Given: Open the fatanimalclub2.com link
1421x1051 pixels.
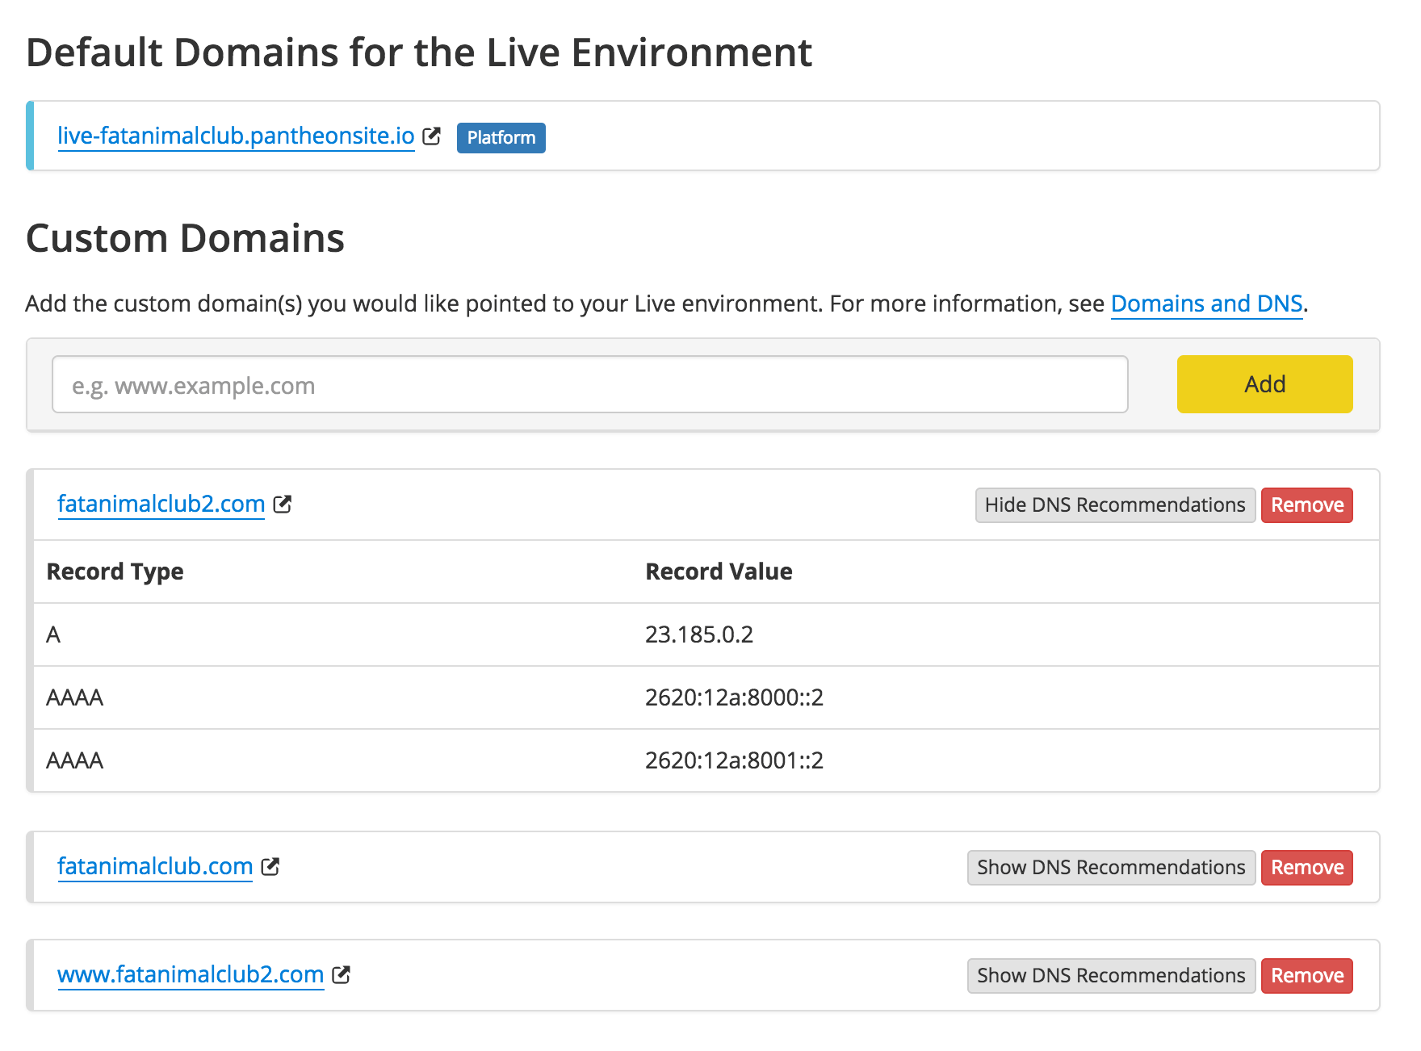Looking at the screenshot, I should click(161, 504).
